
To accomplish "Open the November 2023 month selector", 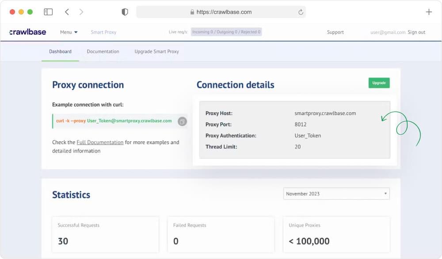I will pos(336,194).
